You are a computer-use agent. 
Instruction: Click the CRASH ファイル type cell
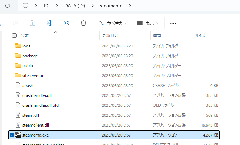pyautogui.click(x=166, y=86)
